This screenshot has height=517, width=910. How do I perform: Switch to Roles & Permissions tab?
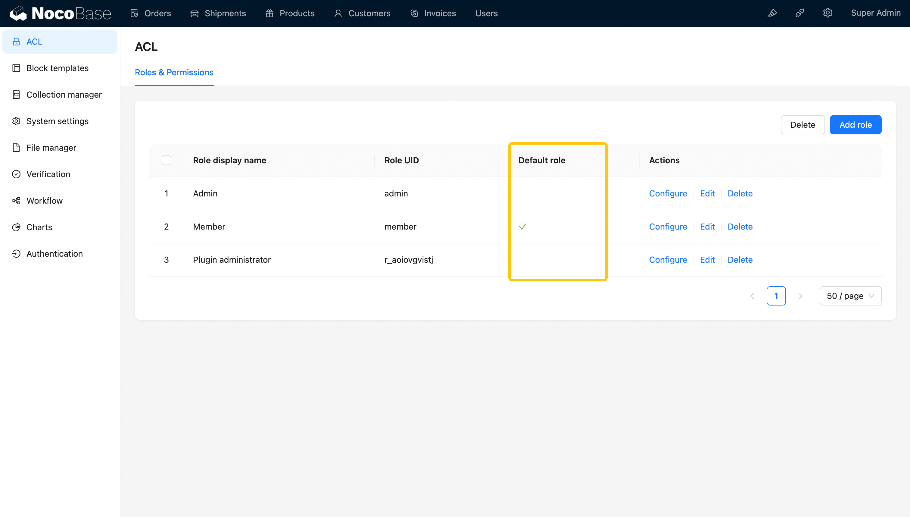coord(174,72)
